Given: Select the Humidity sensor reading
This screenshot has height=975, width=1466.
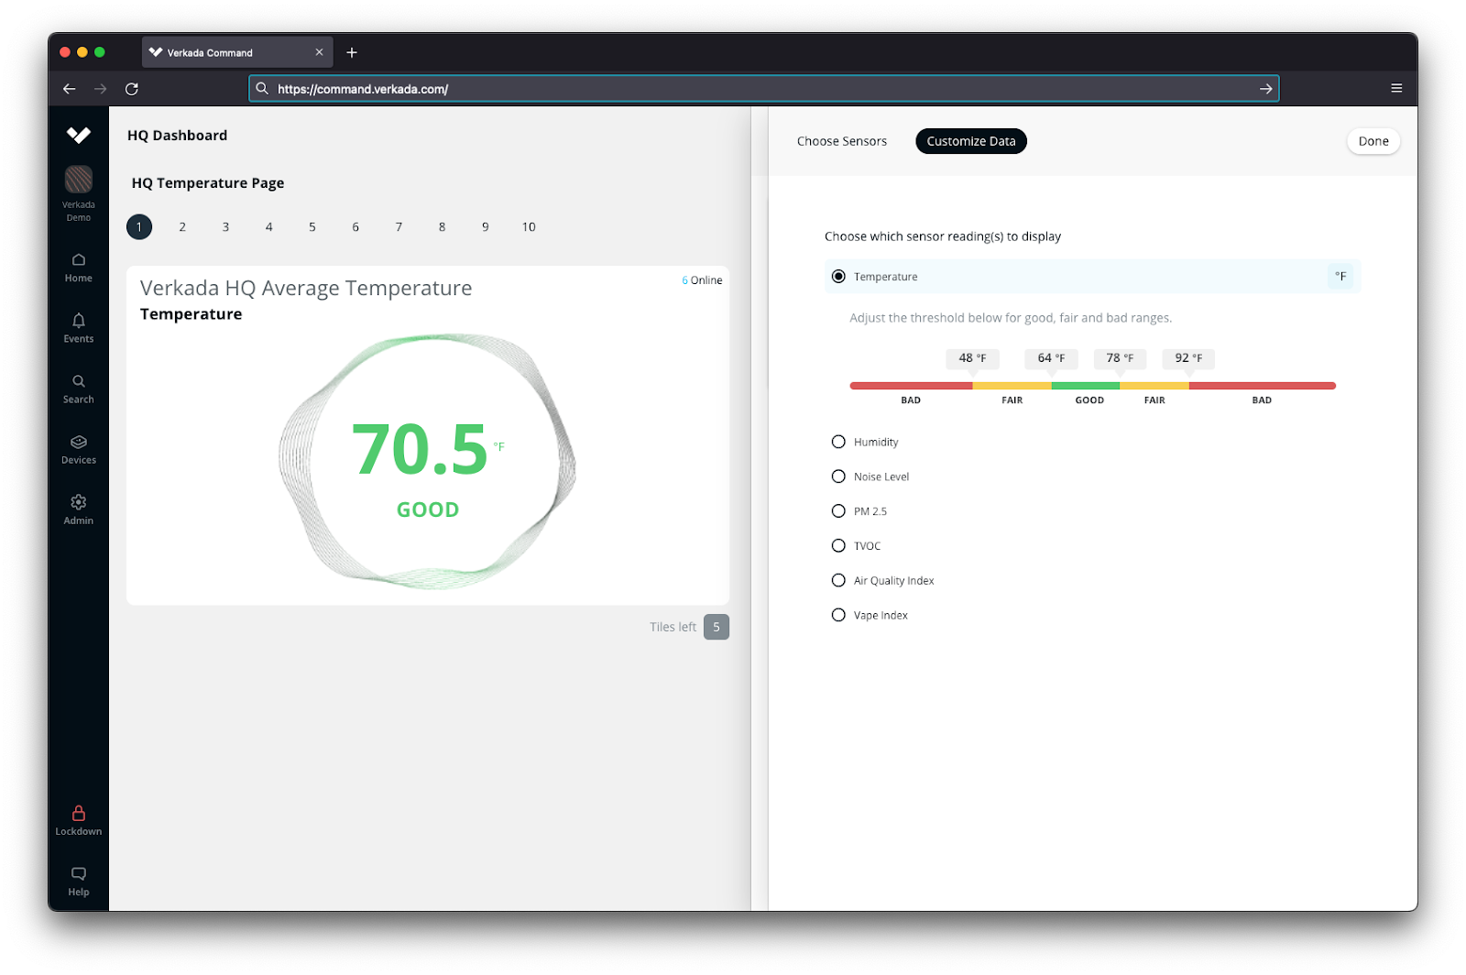Looking at the screenshot, I should [837, 441].
